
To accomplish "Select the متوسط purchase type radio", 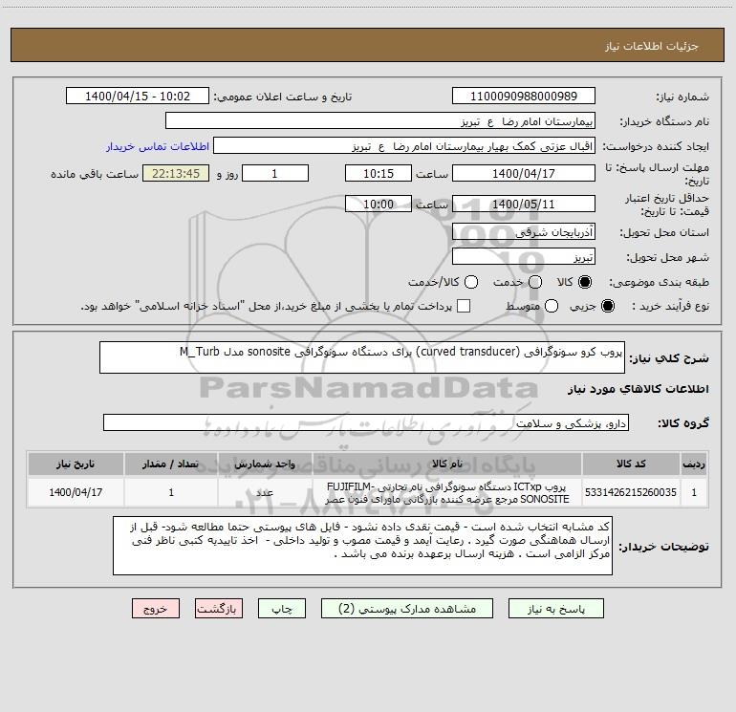I will pyautogui.click(x=552, y=306).
